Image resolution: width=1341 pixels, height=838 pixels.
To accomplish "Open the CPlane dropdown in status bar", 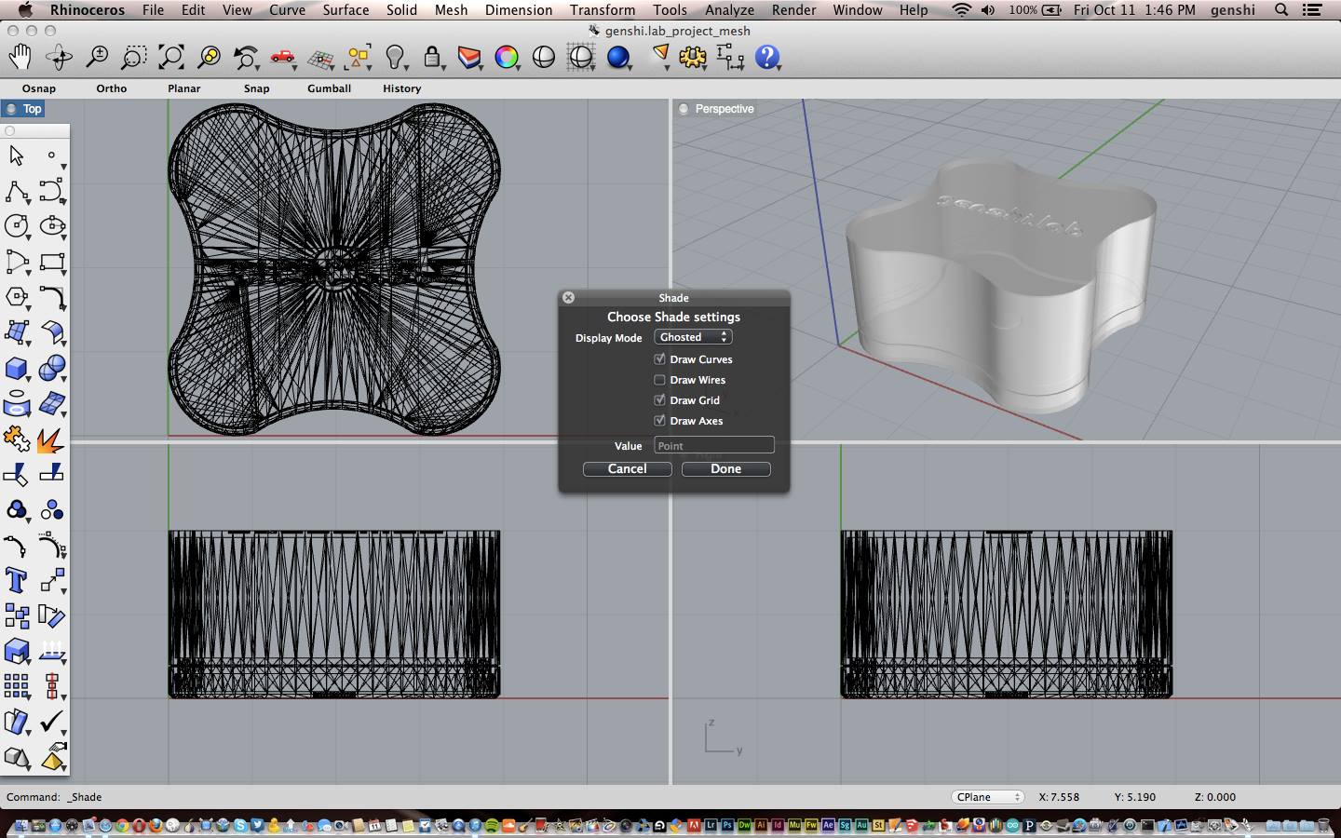I will coord(987,797).
